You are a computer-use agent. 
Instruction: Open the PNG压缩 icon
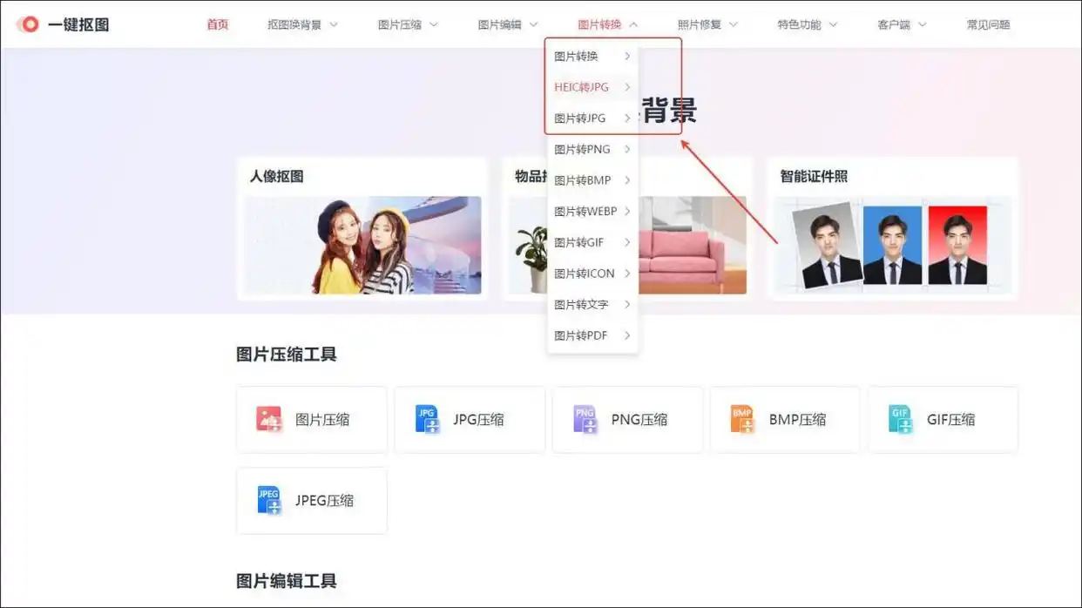pos(585,419)
